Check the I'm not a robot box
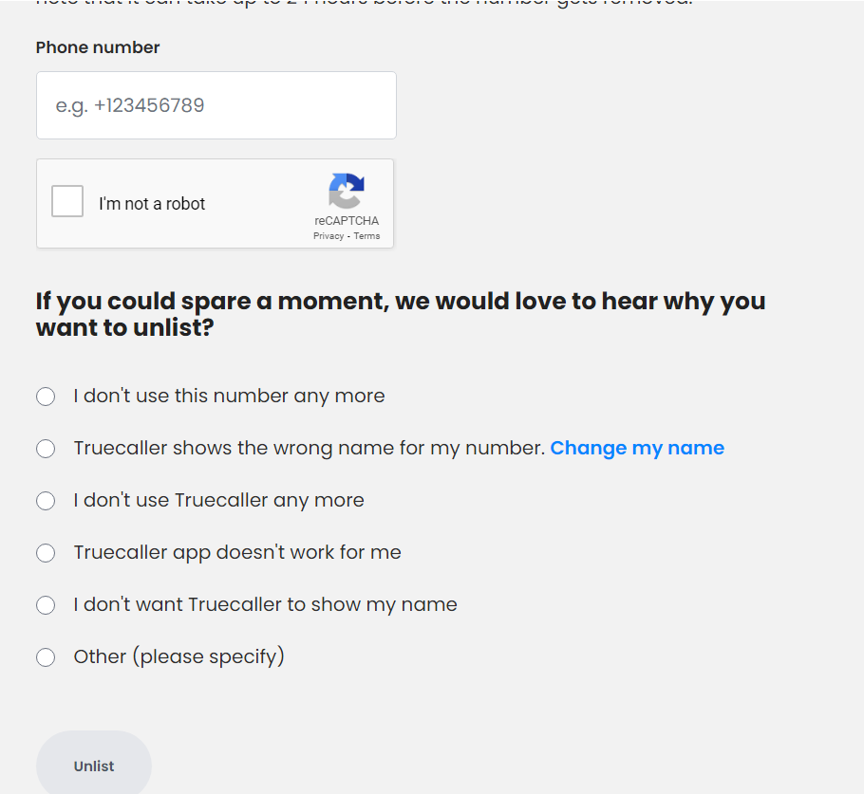Screen dimensions: 864x794 click(x=67, y=201)
